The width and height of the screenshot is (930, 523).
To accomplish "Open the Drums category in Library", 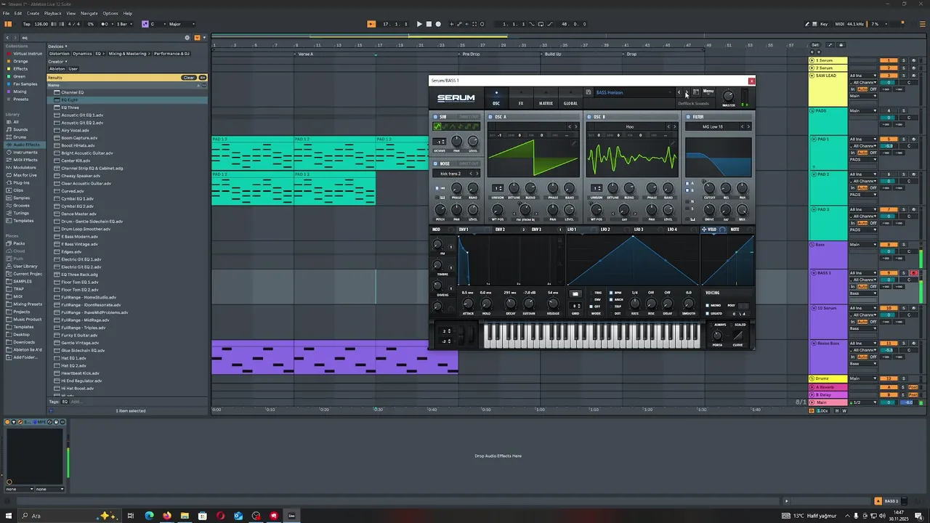I will pos(20,137).
